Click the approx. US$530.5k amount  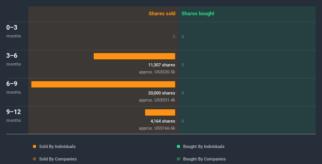click(x=157, y=72)
